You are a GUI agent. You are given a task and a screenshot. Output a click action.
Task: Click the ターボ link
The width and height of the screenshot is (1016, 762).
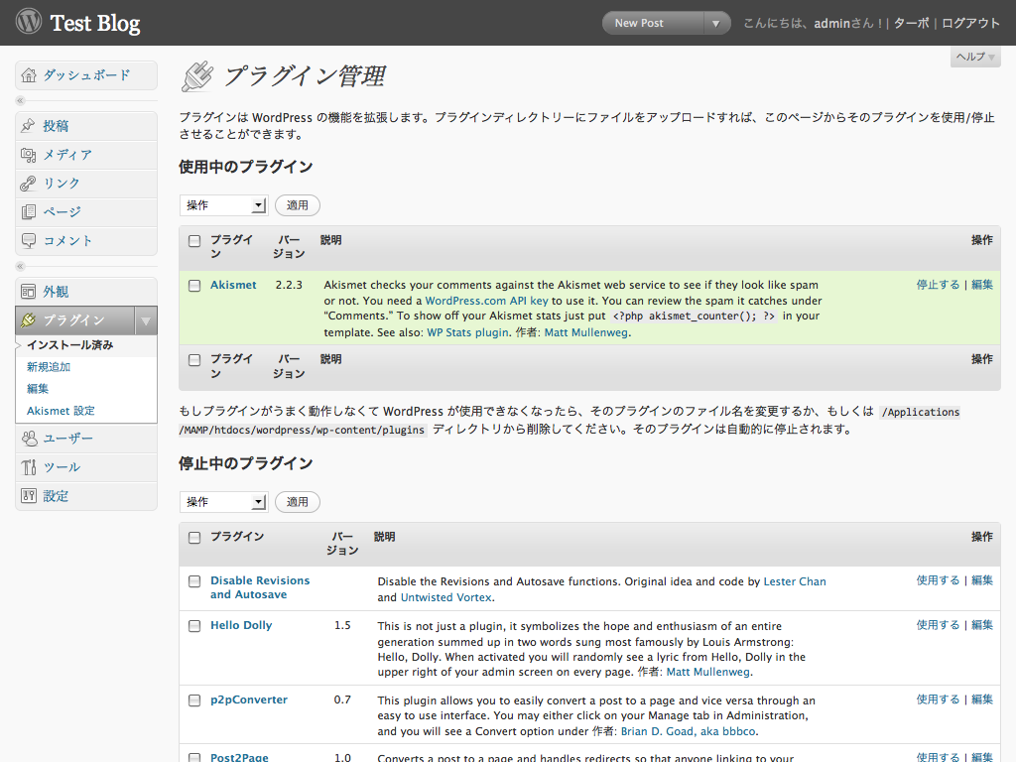click(x=911, y=24)
